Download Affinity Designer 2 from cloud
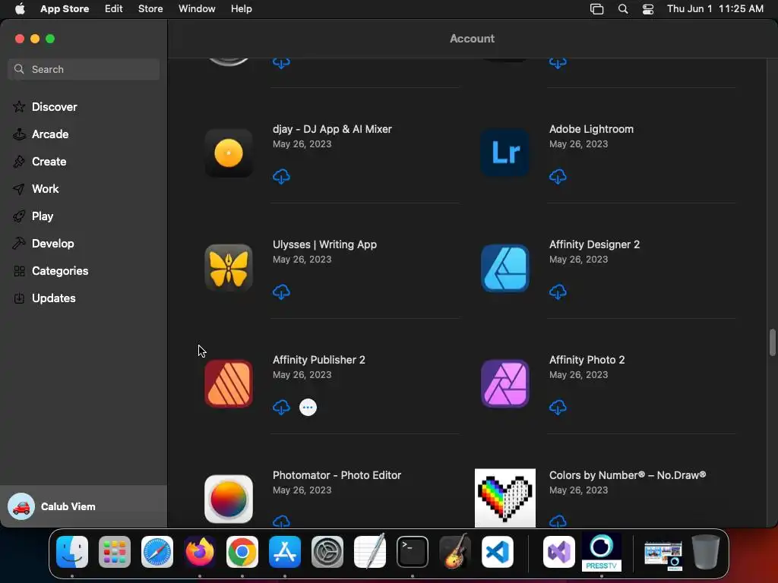 (x=558, y=292)
